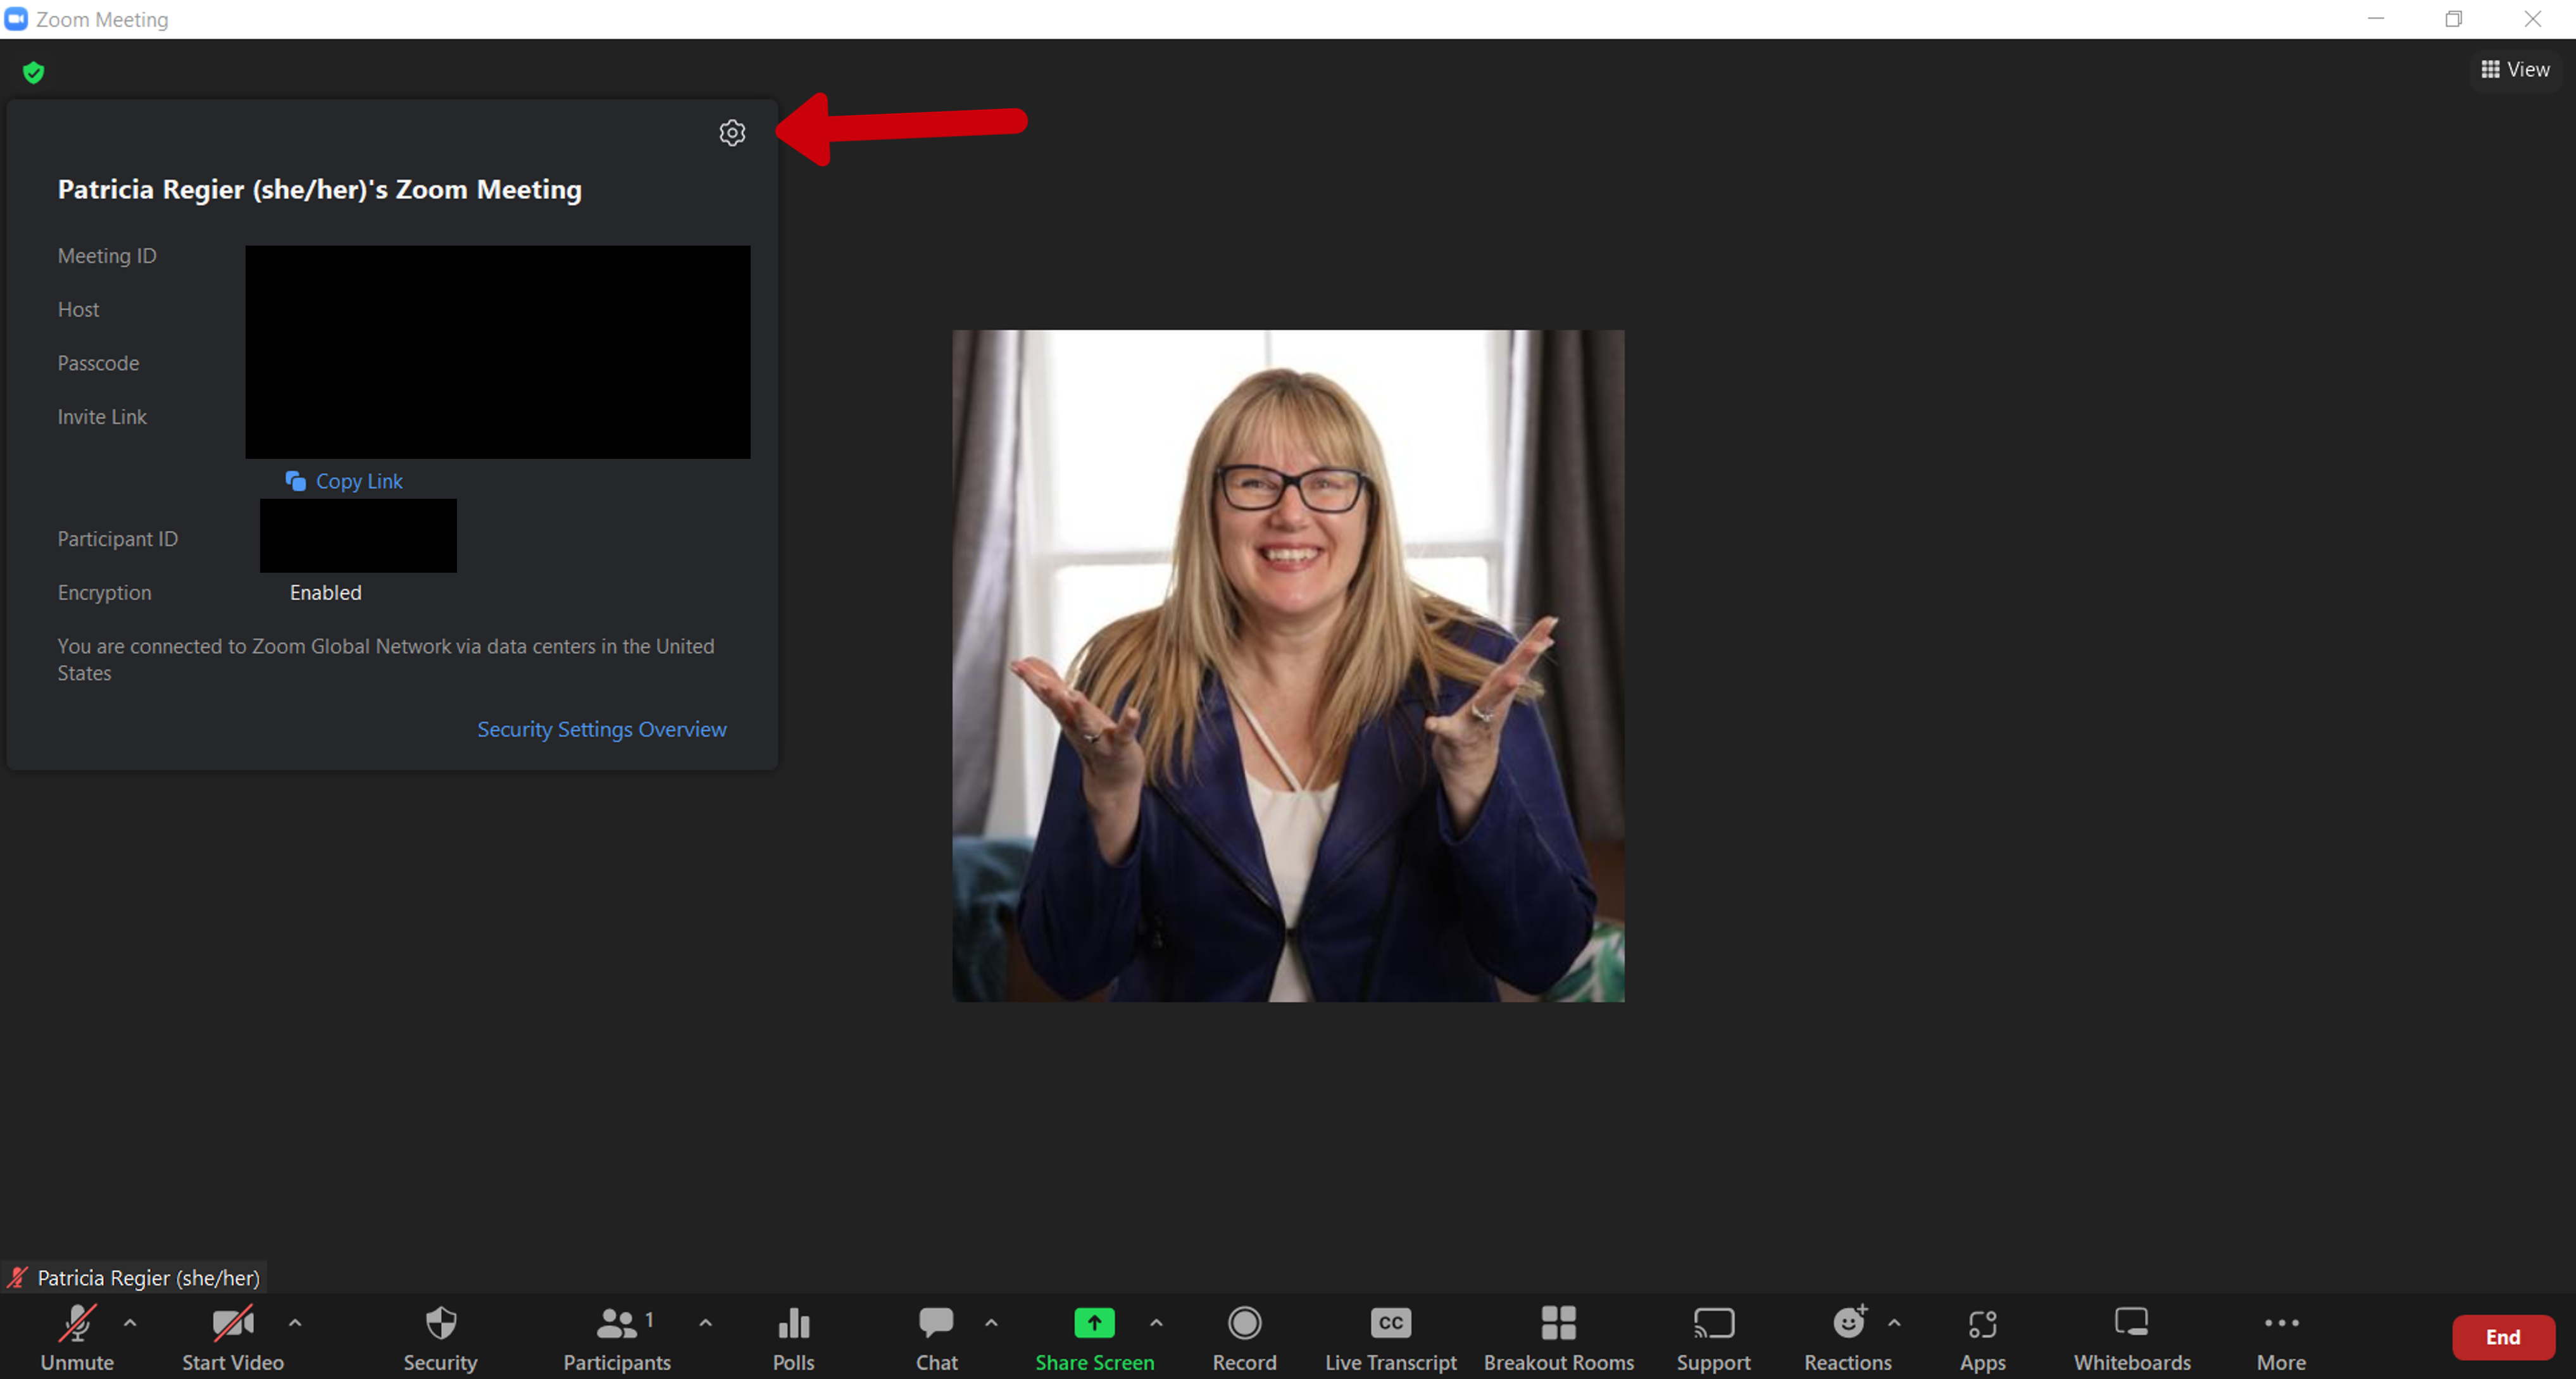The width and height of the screenshot is (2576, 1379).
Task: Open the Security shield menu
Action: pyautogui.click(x=440, y=1337)
